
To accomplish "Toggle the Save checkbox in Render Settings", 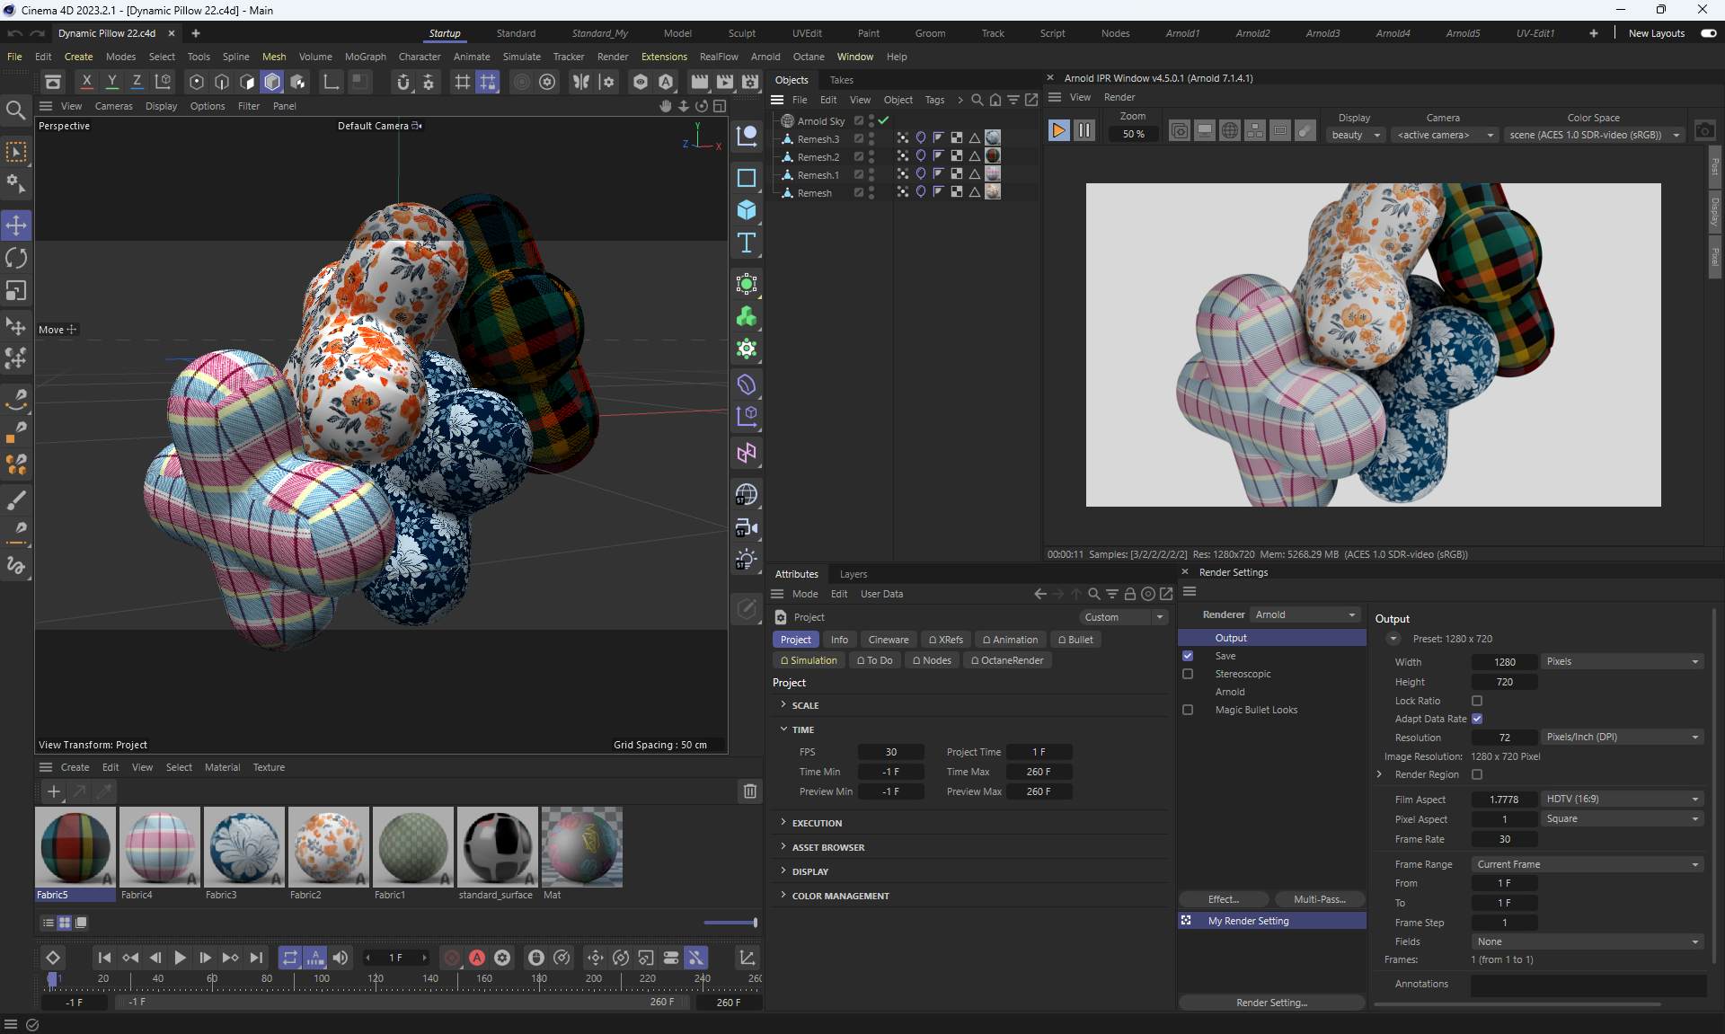I will pos(1188,656).
